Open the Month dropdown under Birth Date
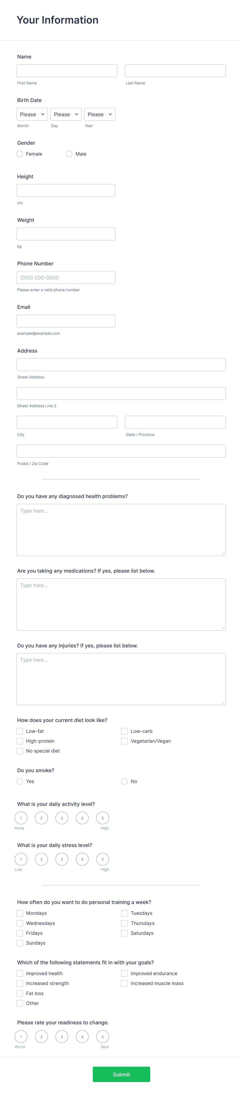 32,114
